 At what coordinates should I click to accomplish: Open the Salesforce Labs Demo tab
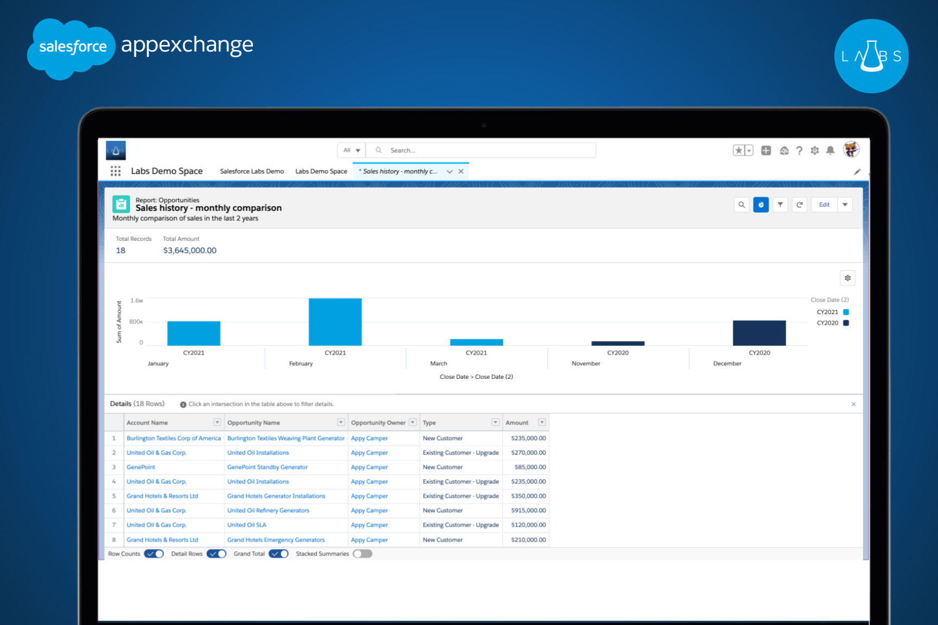point(252,171)
